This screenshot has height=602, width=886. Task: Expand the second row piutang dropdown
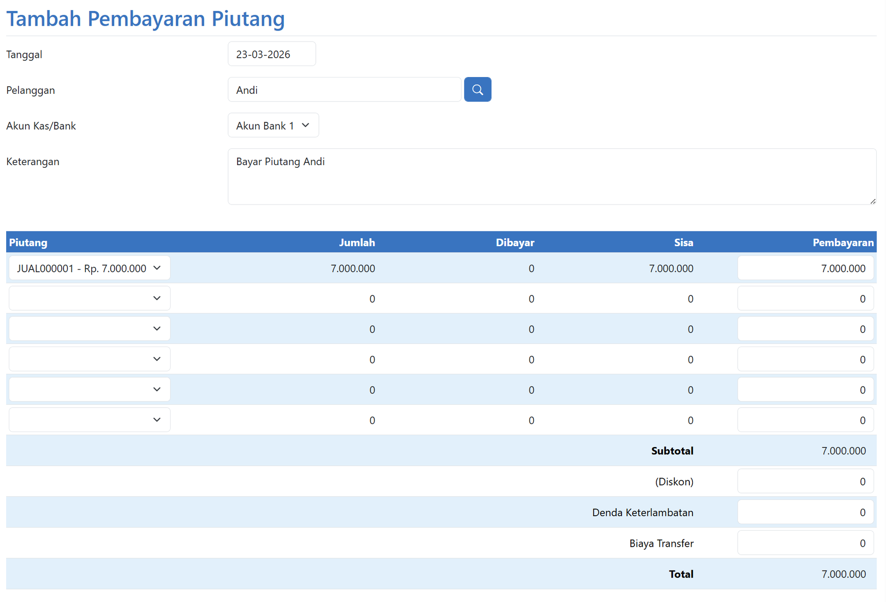(x=89, y=298)
